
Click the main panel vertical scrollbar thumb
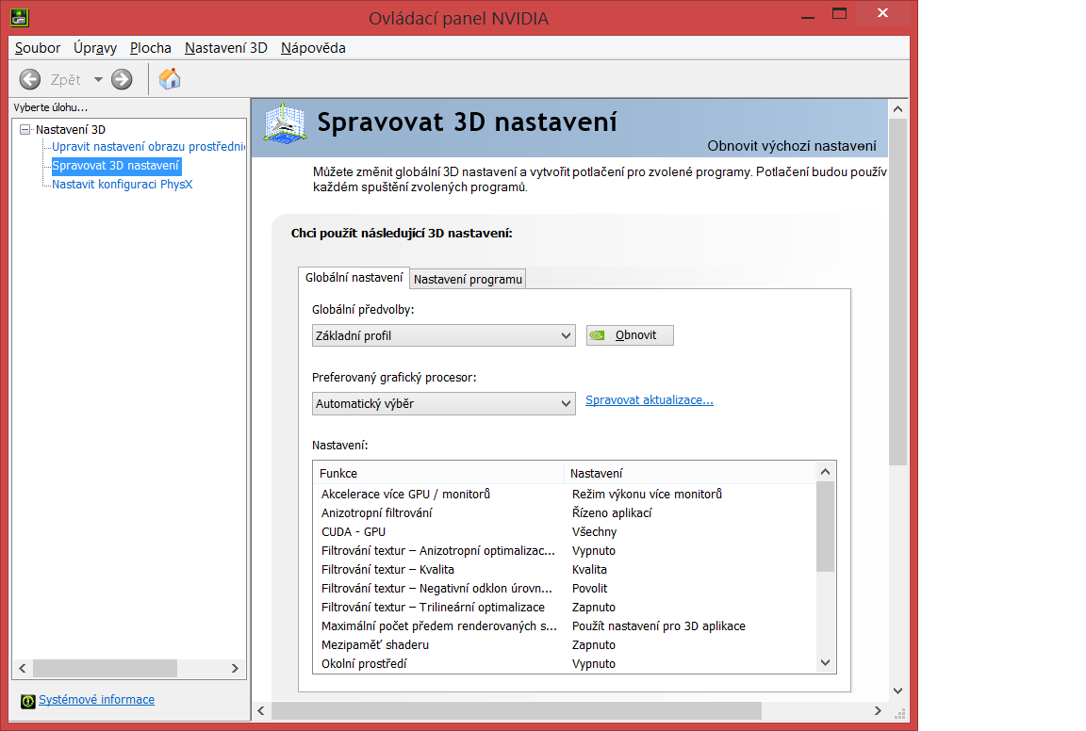[x=897, y=292]
